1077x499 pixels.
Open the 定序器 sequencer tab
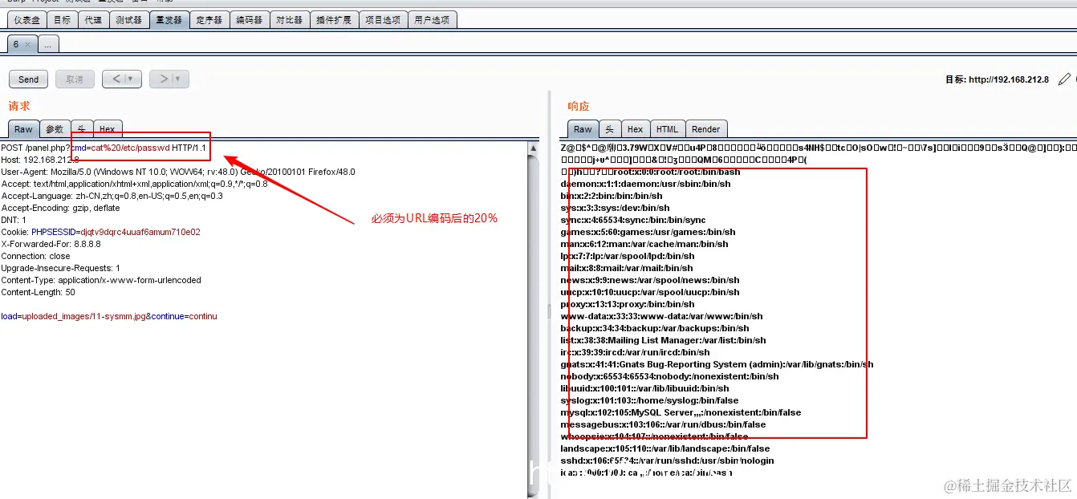(209, 20)
